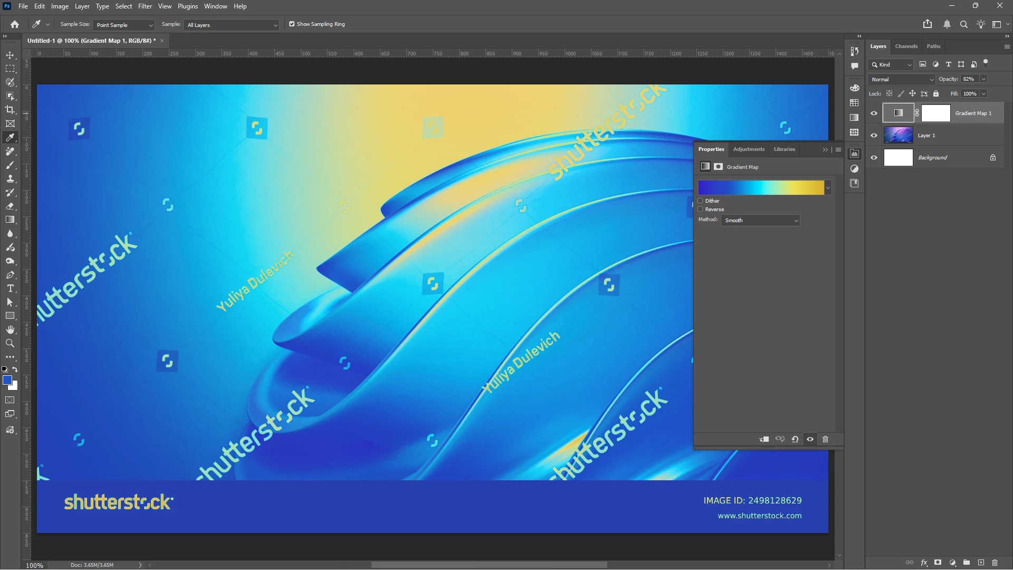Select the Crop tool
The width and height of the screenshot is (1013, 570).
click(10, 110)
